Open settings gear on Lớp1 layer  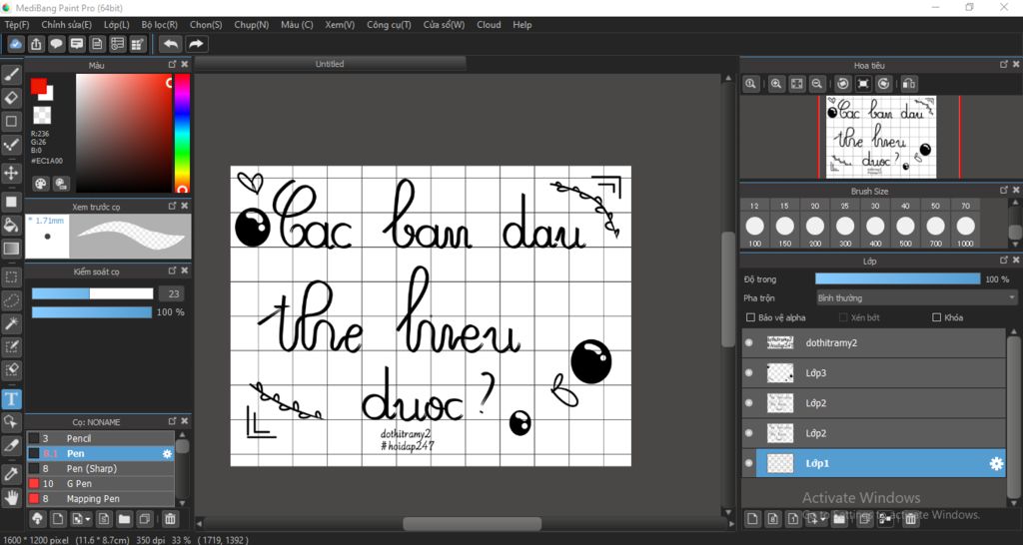[x=996, y=463]
